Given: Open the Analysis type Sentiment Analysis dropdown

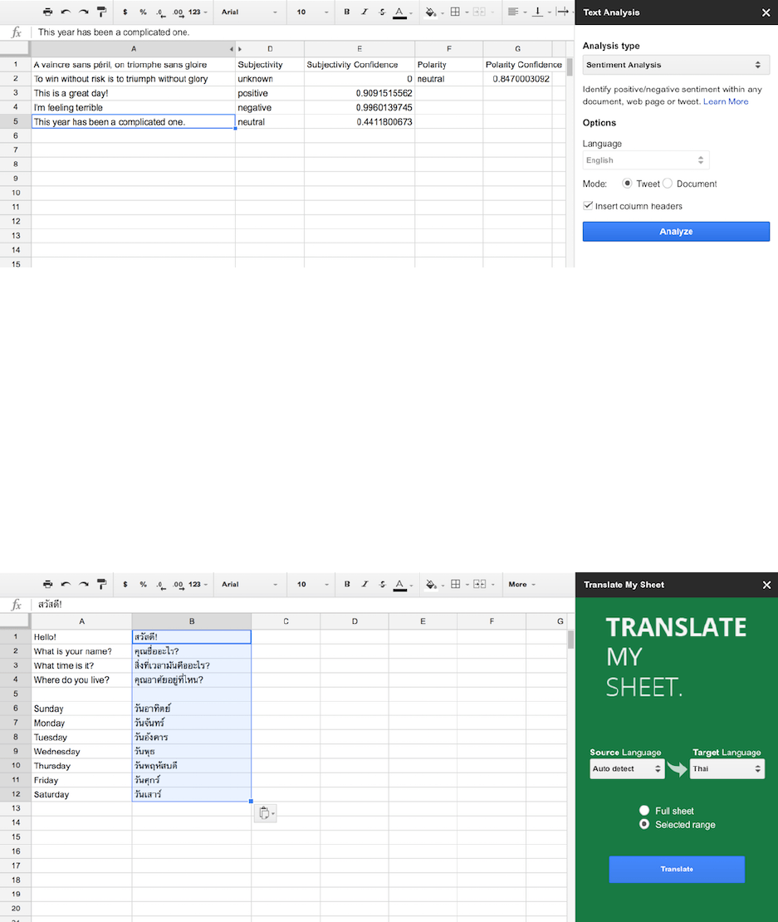Looking at the screenshot, I should (676, 65).
